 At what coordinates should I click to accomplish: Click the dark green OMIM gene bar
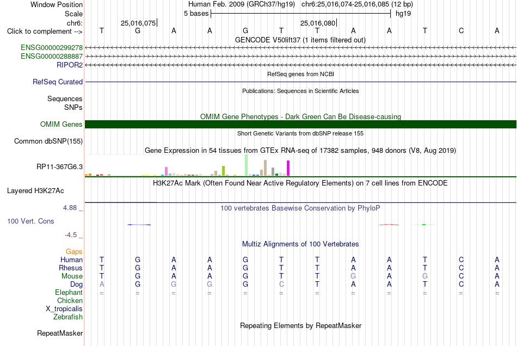pos(300,124)
